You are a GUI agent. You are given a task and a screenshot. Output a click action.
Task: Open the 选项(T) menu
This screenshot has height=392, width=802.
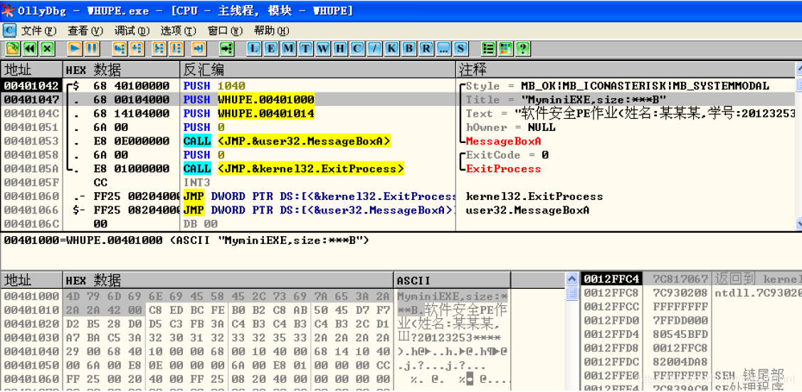179,31
